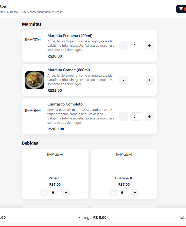Screen dimensions: 186x227
Task: Open the Marmita Grande food photo
Action: click(x=35, y=80)
